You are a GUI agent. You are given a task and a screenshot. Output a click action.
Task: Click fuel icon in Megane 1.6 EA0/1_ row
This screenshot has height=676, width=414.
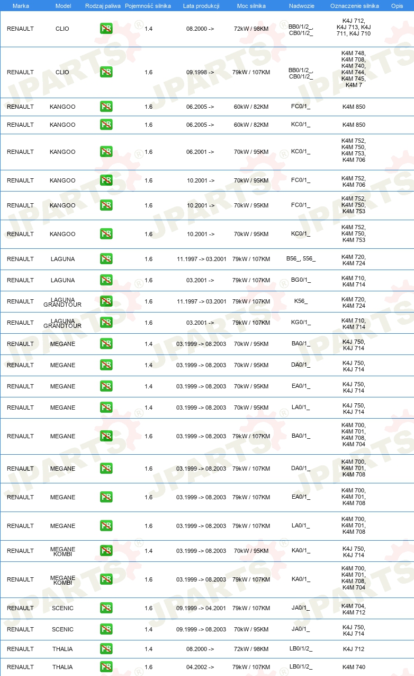click(x=106, y=497)
